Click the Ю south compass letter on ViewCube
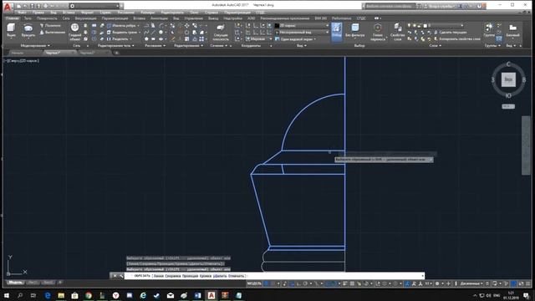Image resolution: width=535 pixels, height=301 pixels. (508, 95)
